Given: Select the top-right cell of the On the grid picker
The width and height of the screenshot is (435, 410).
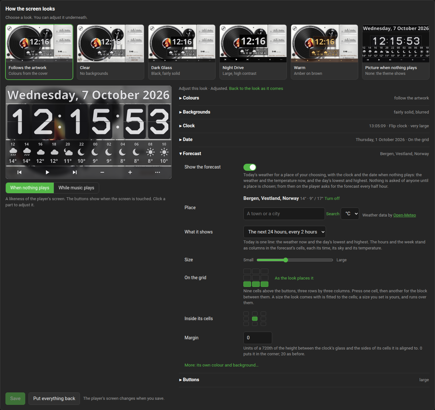Looking at the screenshot, I should 265,272.
